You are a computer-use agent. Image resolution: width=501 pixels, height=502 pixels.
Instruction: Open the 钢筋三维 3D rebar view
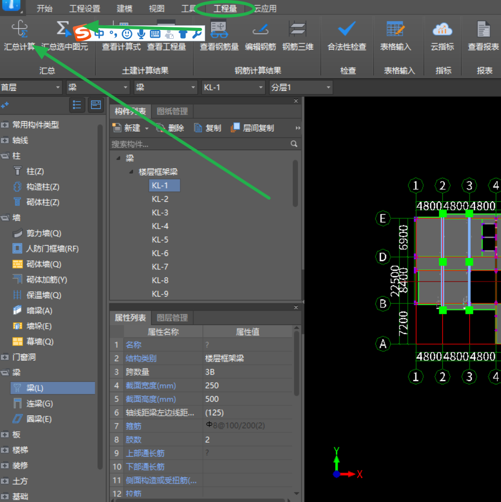[297, 28]
